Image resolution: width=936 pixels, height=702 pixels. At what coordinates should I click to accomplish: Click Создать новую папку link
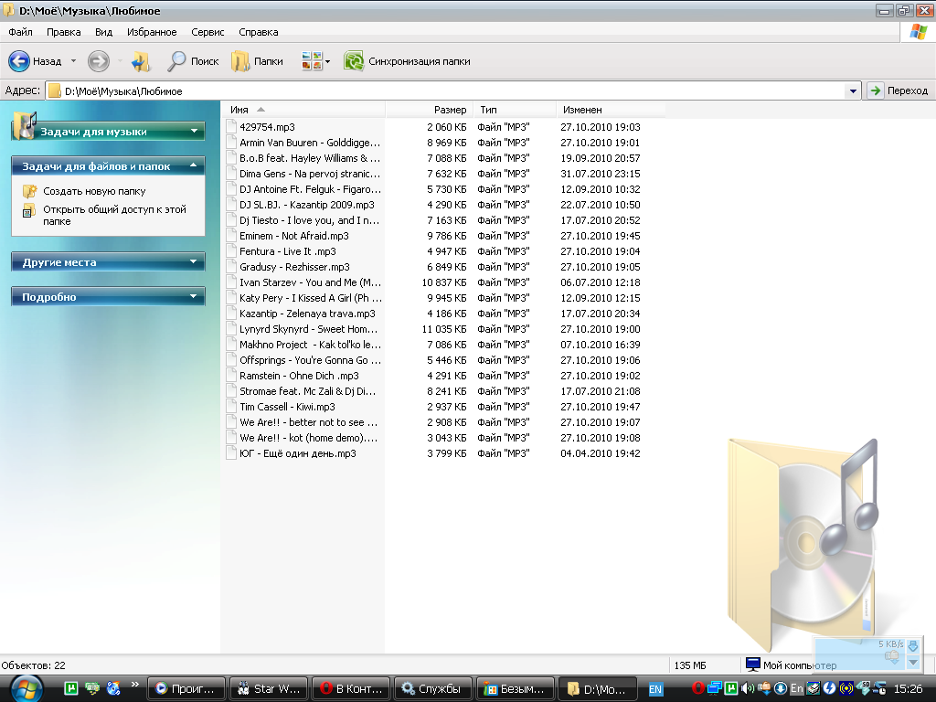tap(94, 192)
